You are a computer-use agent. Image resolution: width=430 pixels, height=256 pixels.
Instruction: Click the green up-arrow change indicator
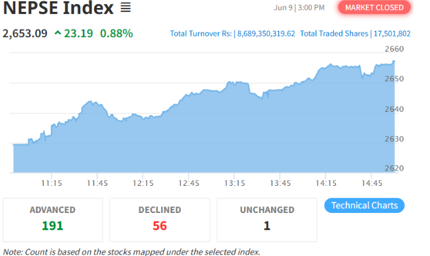point(58,33)
